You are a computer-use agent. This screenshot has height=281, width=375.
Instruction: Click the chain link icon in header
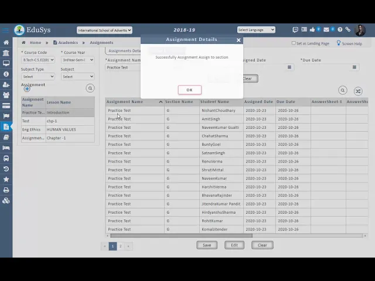(348, 29)
